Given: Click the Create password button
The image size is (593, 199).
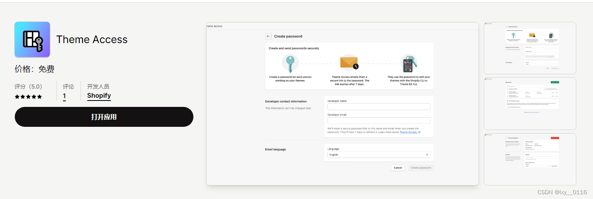Looking at the screenshot, I should click(421, 167).
